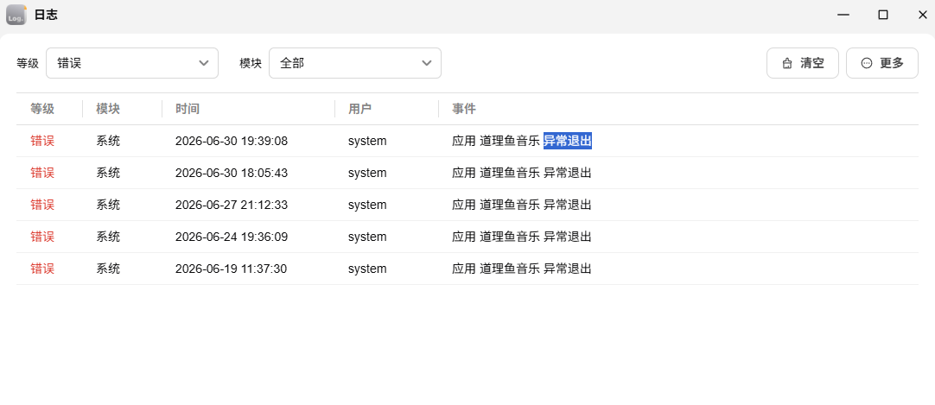Image resolution: width=935 pixels, height=405 pixels.
Task: Click event 应用 道理鱼音乐 in 19:36:09 row
Action: (496, 237)
